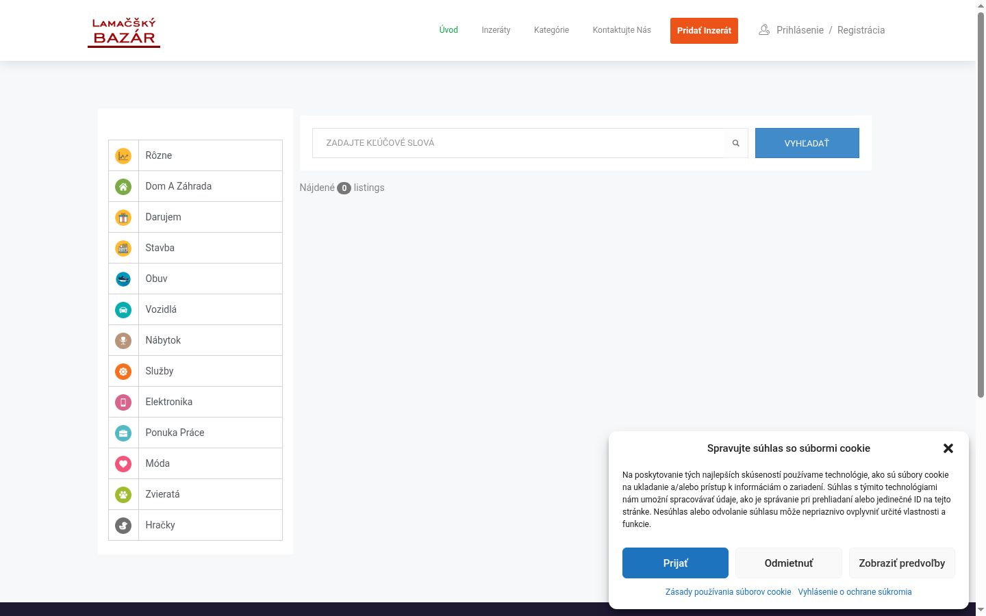Click the Rôzne category chart icon
The image size is (986, 616).
tap(123, 156)
